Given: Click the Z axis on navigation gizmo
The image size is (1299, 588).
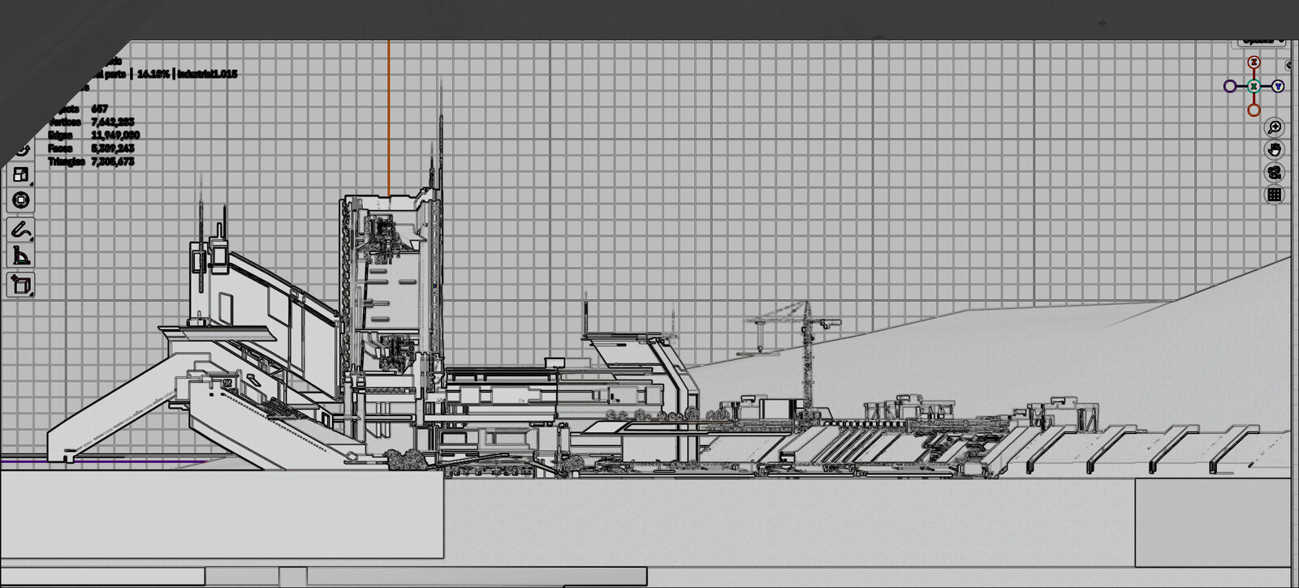Looking at the screenshot, I should (x=1254, y=62).
